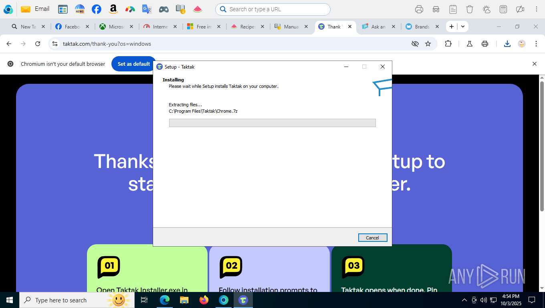
Task: Dismiss the default browser notification bar
Action: point(534,64)
